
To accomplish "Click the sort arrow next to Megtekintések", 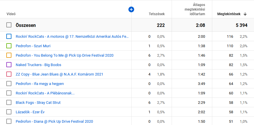I will click(245, 14).
